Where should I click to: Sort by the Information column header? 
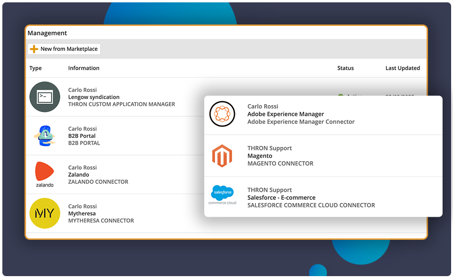[84, 68]
